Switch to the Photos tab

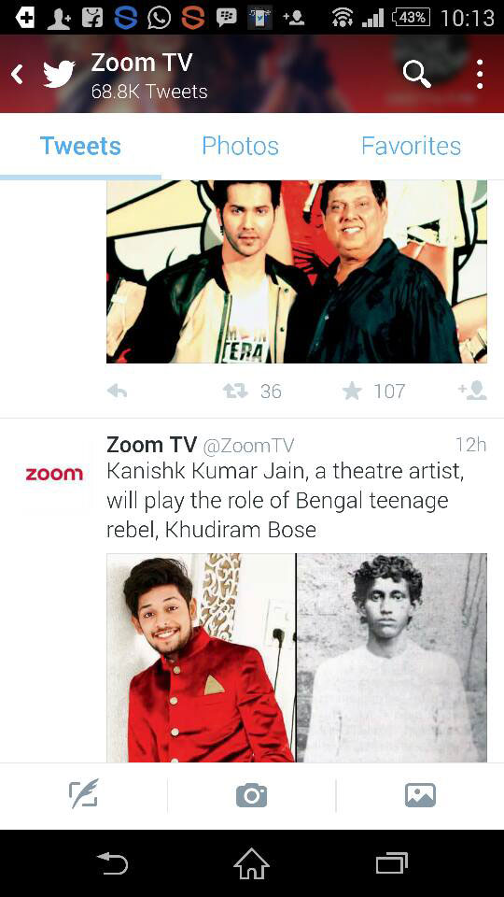coord(240,146)
